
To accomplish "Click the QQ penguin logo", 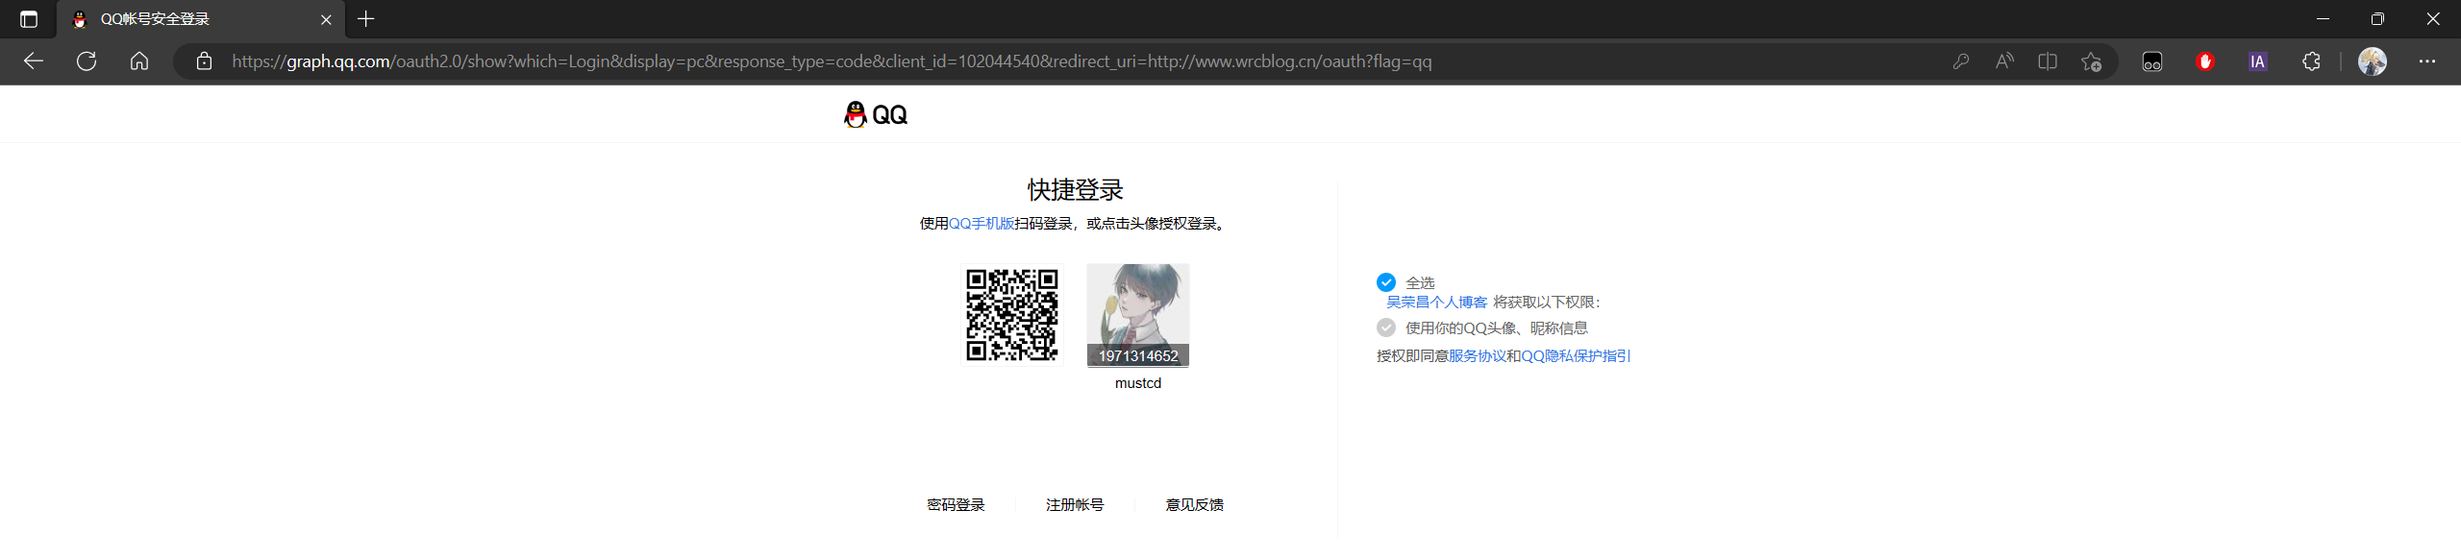I will [876, 115].
